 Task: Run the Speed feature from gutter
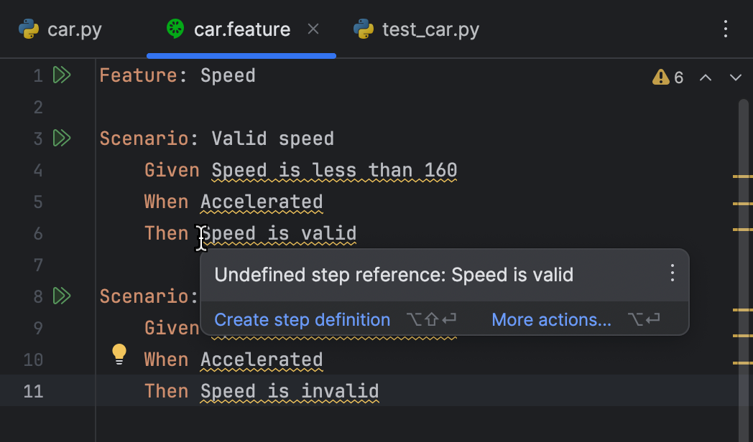coord(62,75)
